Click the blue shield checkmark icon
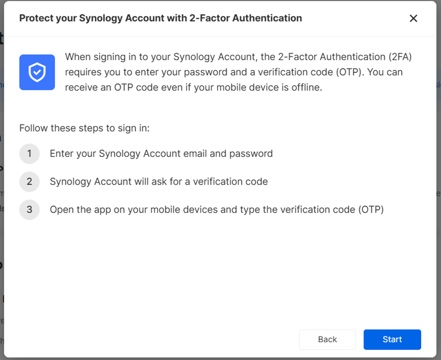441x360 pixels. tap(37, 72)
